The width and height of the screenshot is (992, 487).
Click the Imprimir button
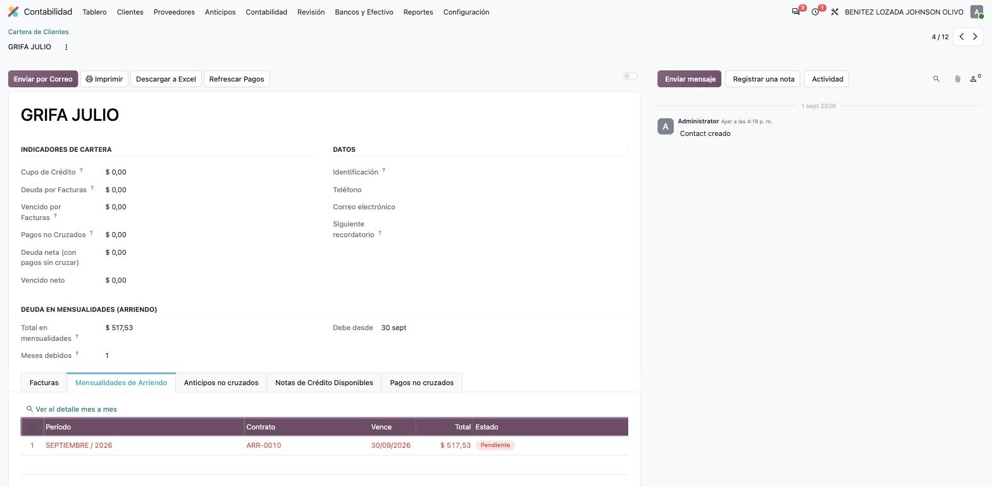(x=104, y=79)
